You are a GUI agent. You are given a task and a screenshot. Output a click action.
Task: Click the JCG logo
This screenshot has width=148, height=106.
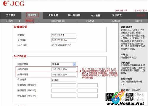(14, 4)
